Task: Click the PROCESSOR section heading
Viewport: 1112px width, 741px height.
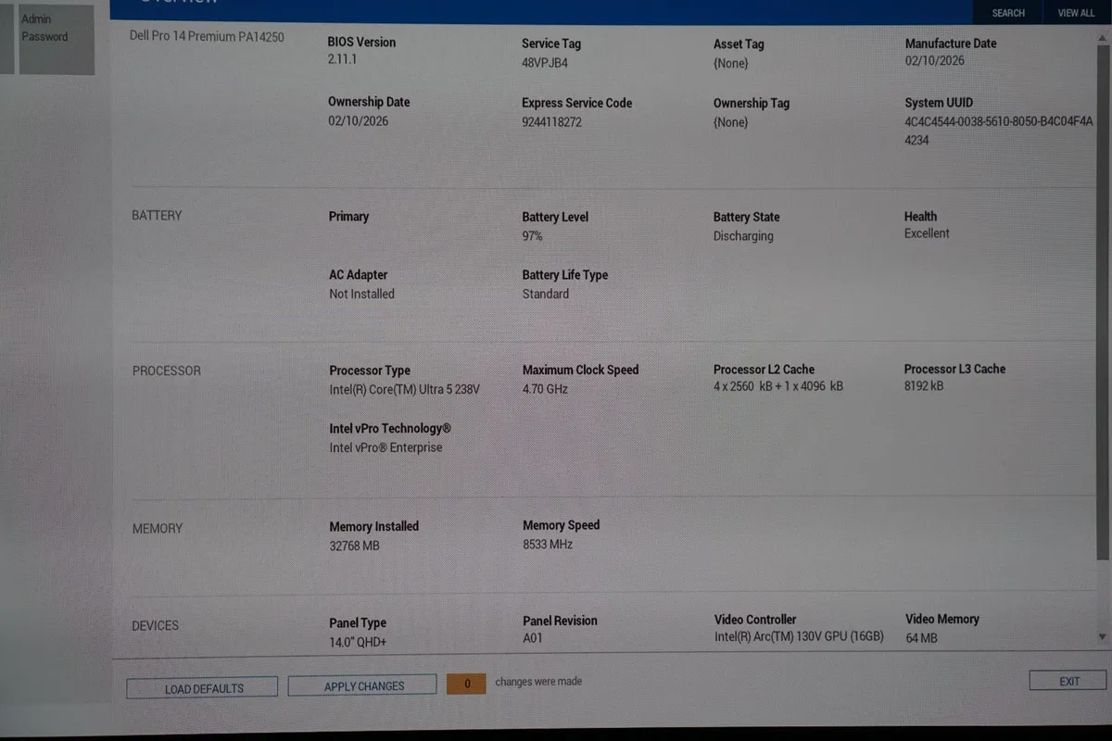Action: click(167, 370)
